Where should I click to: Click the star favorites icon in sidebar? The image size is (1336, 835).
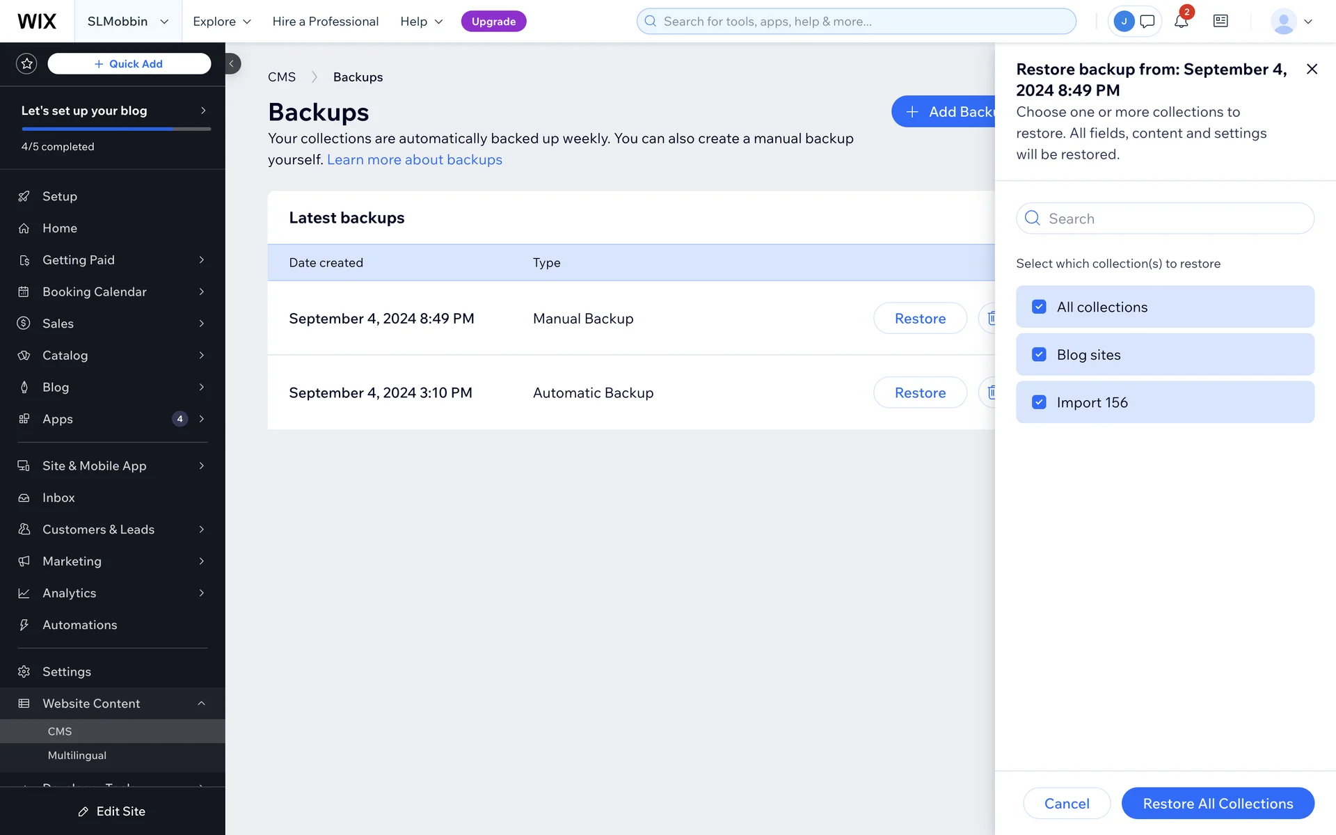26,64
